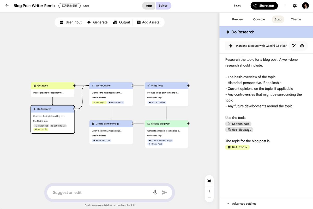Image resolution: width=313 pixels, height=209 pixels.
Task: Zoom in using the plus icon
Action: 209,191
